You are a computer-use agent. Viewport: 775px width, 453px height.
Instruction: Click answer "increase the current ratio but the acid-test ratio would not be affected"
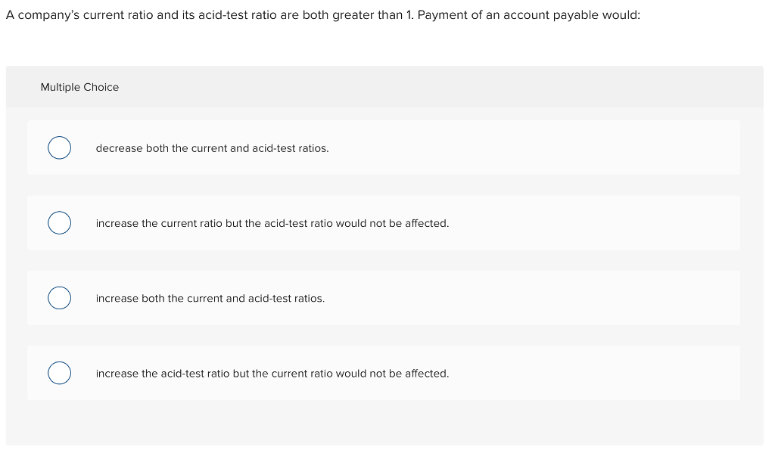(x=272, y=223)
